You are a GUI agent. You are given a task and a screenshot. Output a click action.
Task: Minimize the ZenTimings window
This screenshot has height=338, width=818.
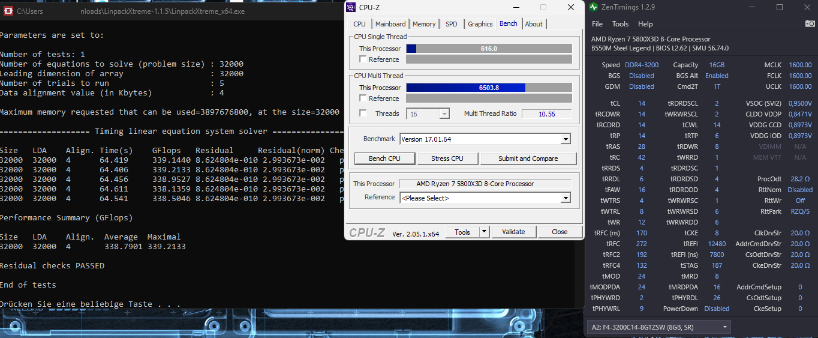[x=752, y=7]
